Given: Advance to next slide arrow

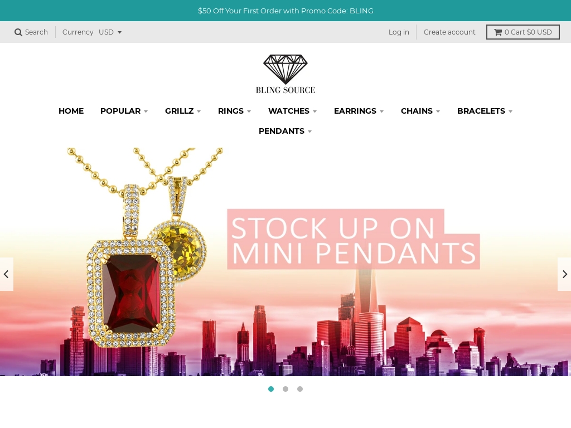Looking at the screenshot, I should (x=564, y=274).
